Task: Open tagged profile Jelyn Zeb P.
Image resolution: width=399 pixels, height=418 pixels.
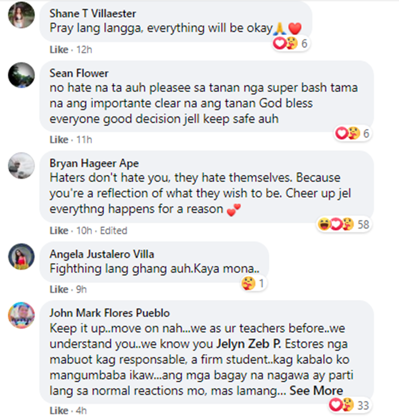Action: pyautogui.click(x=248, y=344)
